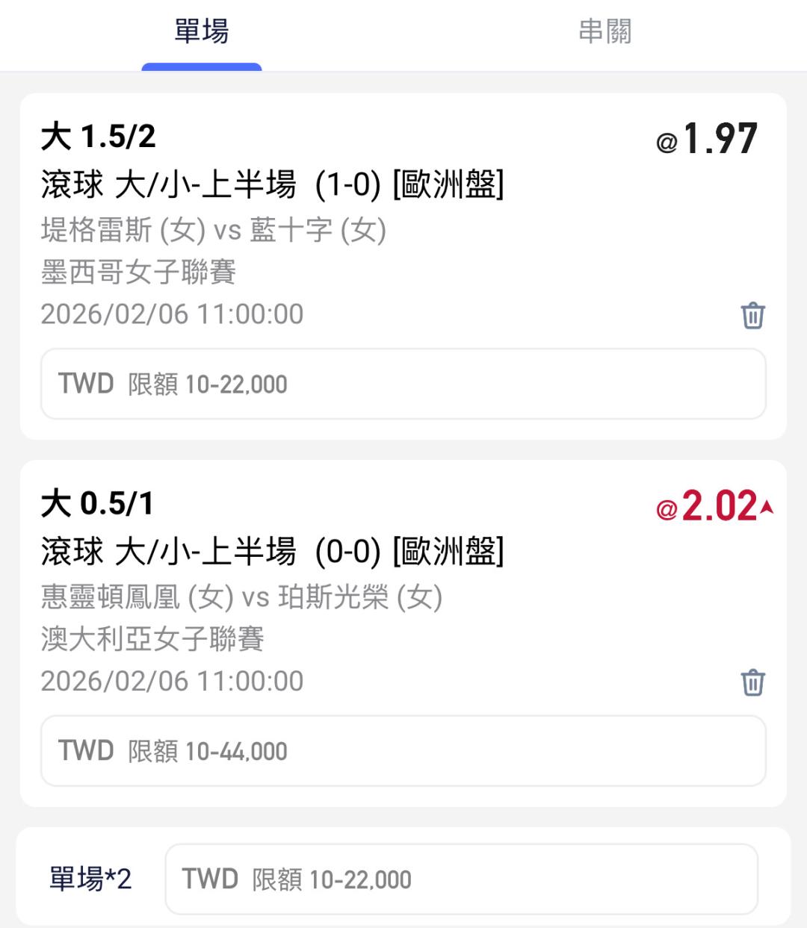The width and height of the screenshot is (807, 928).
Task: Click the 大 1.5/2 bet title
Action: point(98,137)
